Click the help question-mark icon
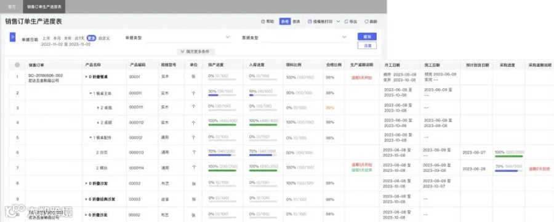Image resolution: width=554 pixels, height=222 pixels. (263, 21)
